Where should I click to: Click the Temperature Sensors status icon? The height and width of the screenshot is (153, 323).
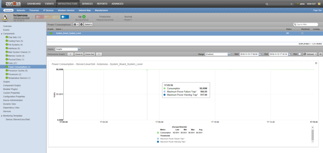click(x=7, y=78)
